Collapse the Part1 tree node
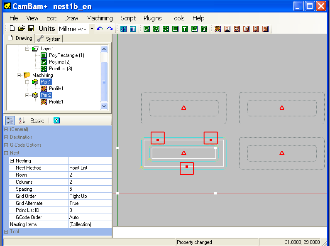This screenshot has width=330, height=246. (27, 82)
